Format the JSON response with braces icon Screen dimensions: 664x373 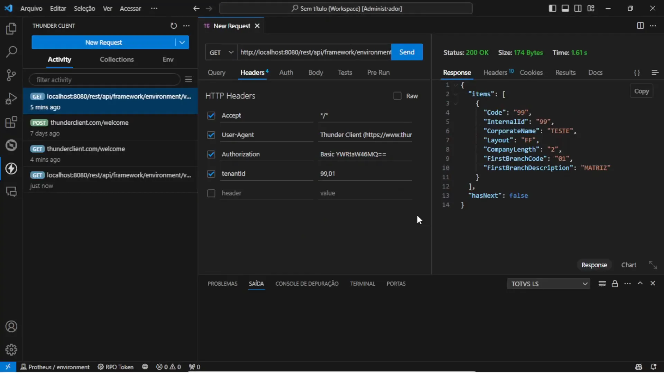pyautogui.click(x=637, y=73)
